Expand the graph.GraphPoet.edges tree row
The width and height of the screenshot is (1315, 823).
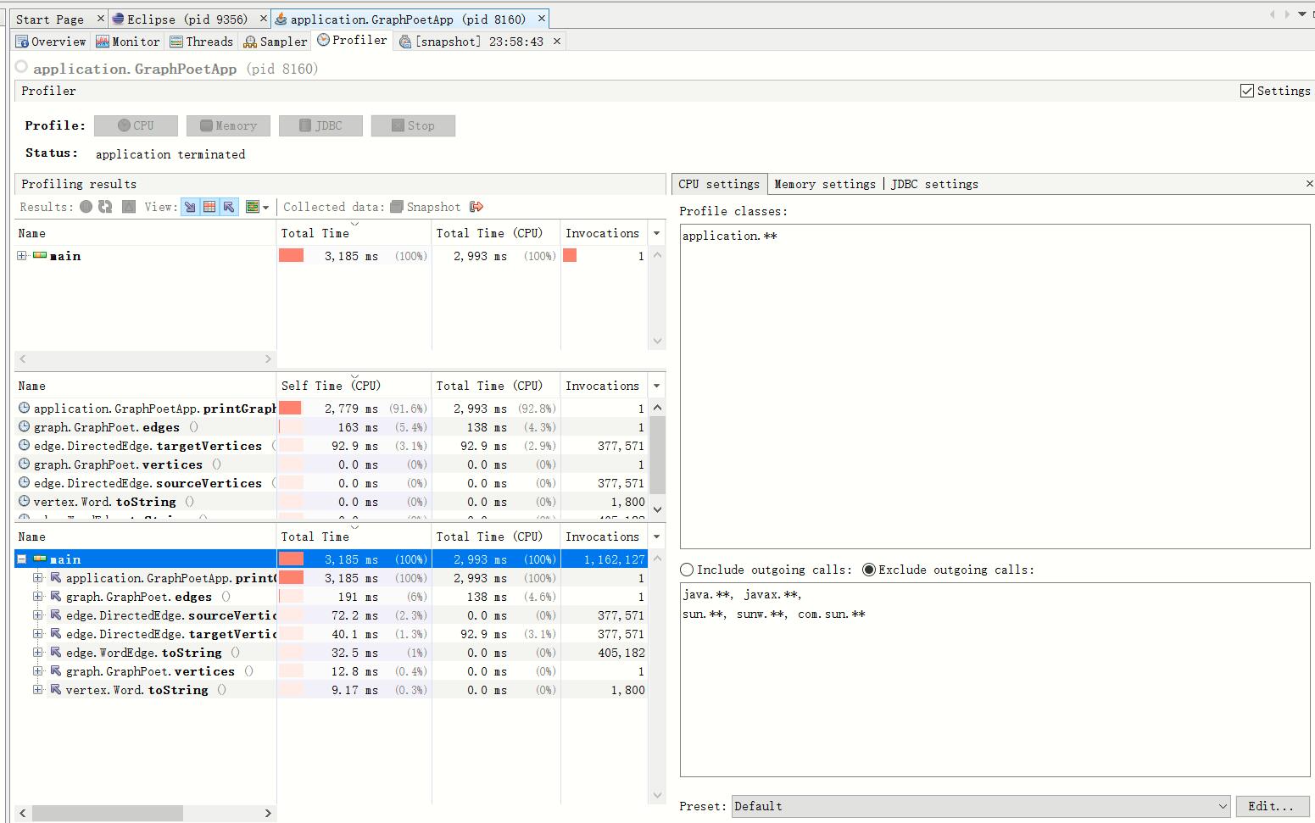37,596
